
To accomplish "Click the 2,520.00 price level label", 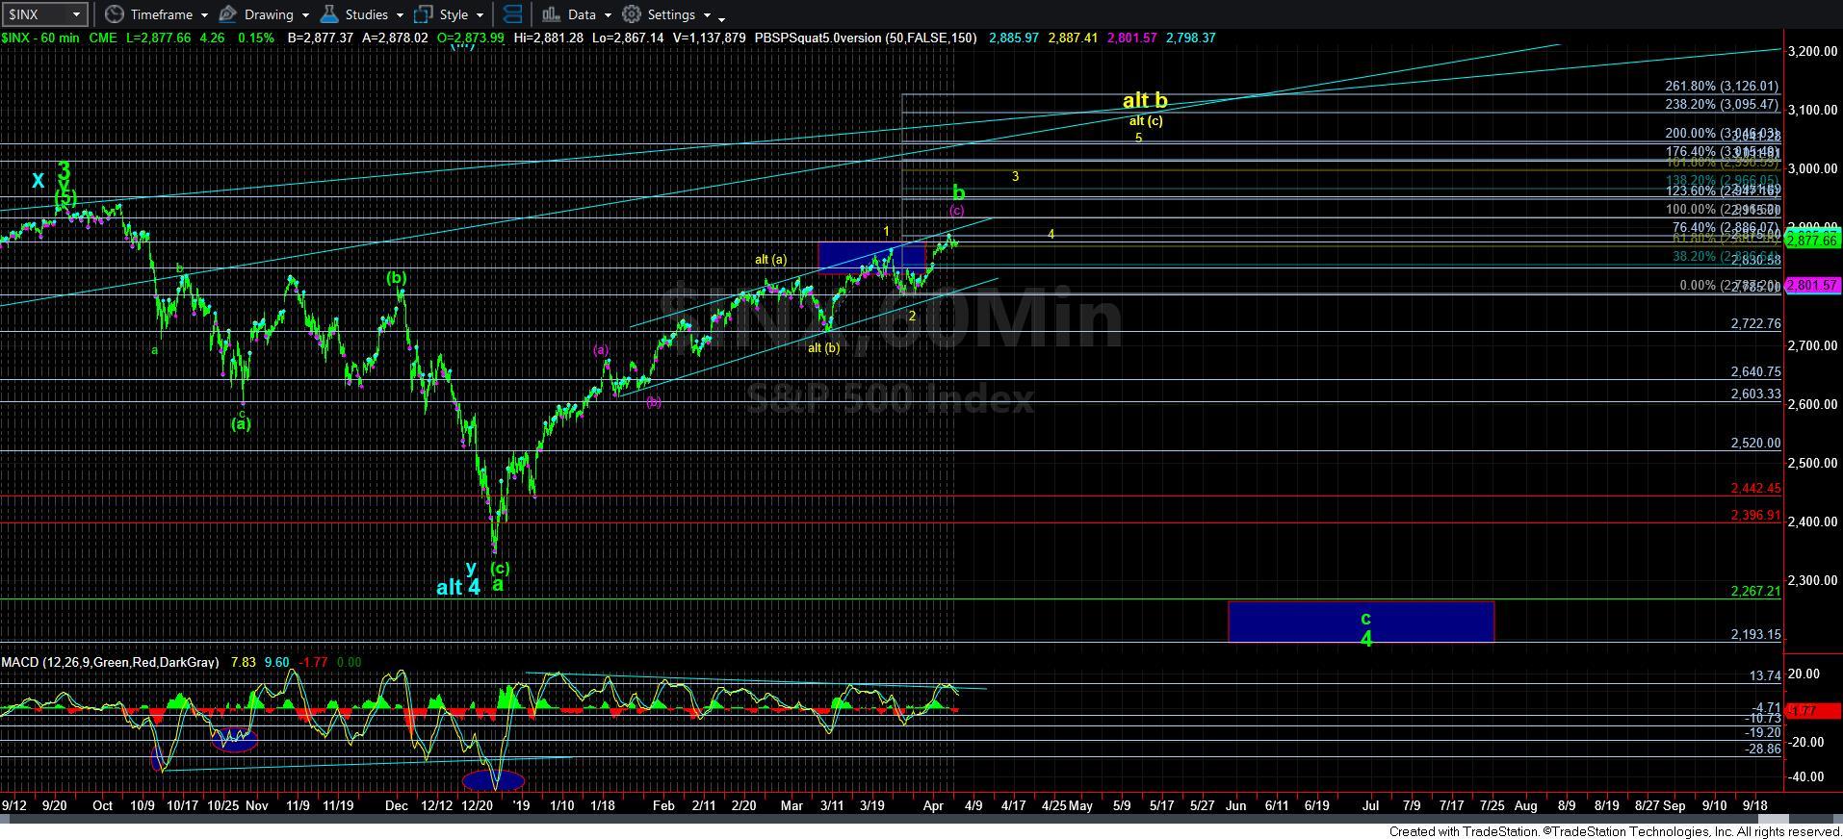I will [1755, 444].
